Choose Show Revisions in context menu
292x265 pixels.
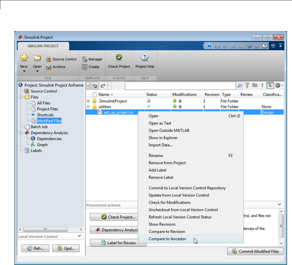tap(191, 224)
